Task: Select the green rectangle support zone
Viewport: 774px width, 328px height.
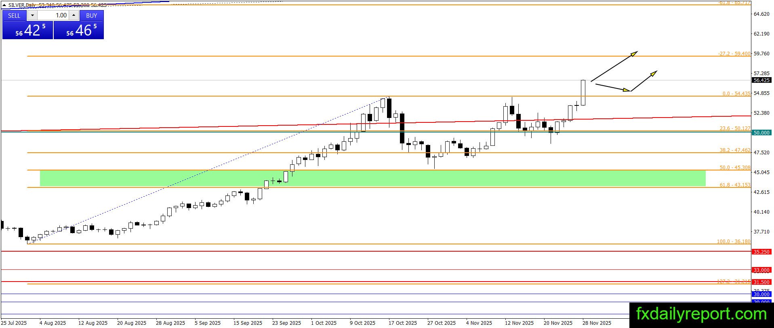Action: pyautogui.click(x=372, y=178)
